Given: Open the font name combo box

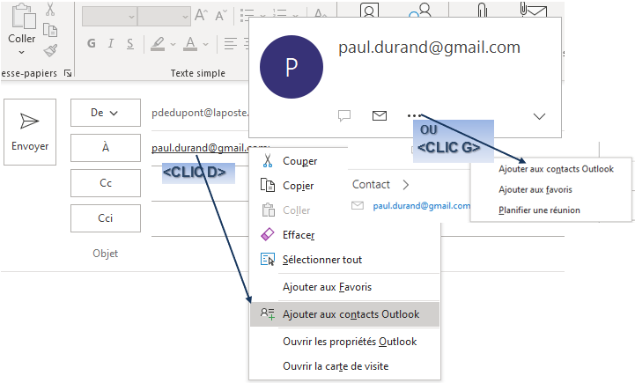Looking at the screenshot, I should click(109, 17).
